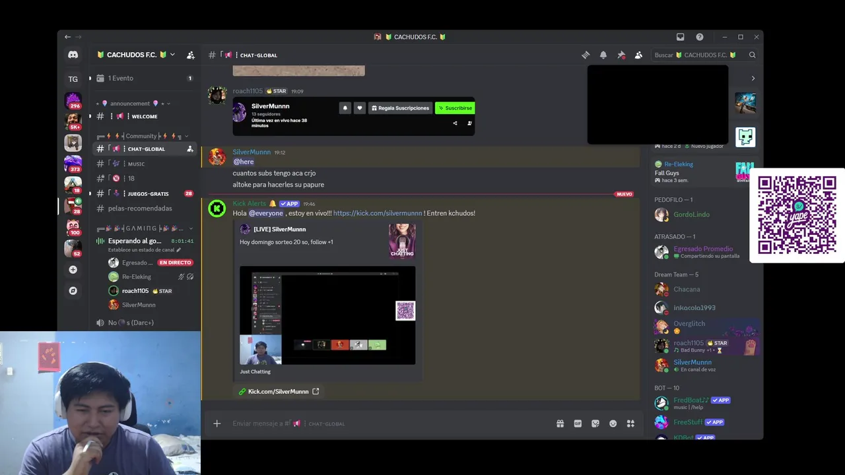The height and width of the screenshot is (475, 845).
Task: Open the JUEGOS-GRATIS channel
Action: tap(145, 193)
